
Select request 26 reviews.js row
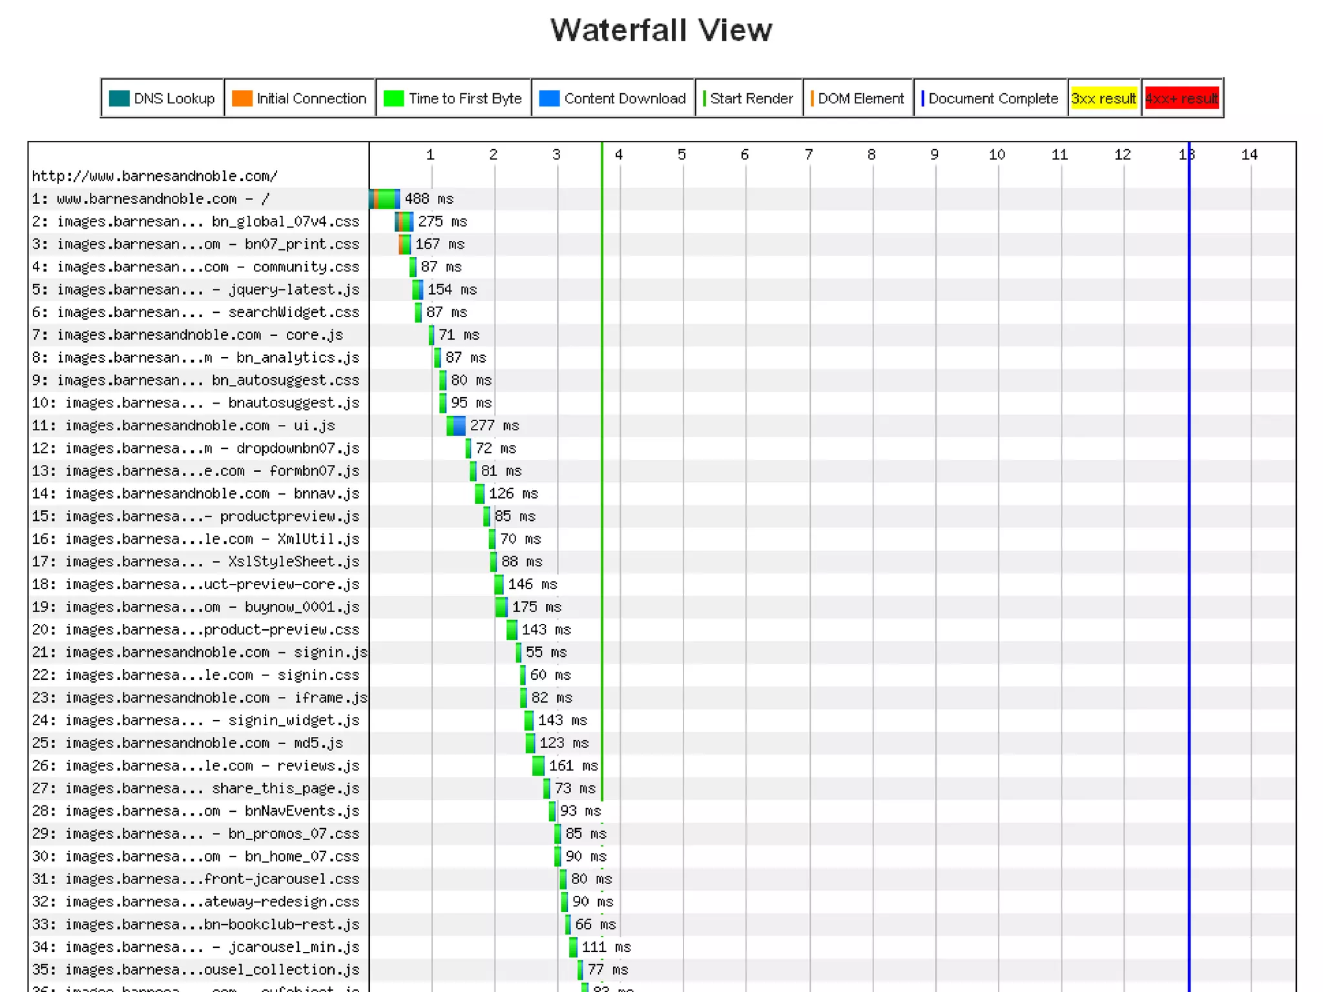tap(195, 766)
